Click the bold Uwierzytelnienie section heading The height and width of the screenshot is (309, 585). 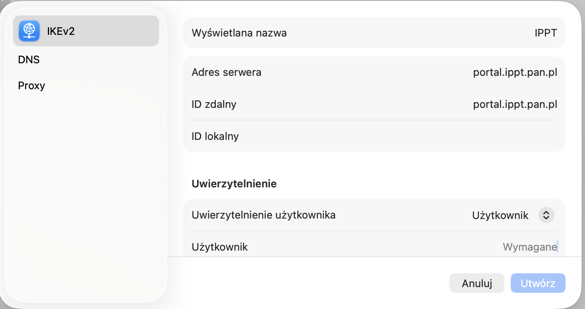point(234,184)
